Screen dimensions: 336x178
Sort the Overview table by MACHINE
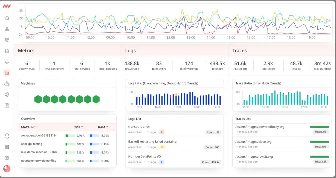coord(28,127)
